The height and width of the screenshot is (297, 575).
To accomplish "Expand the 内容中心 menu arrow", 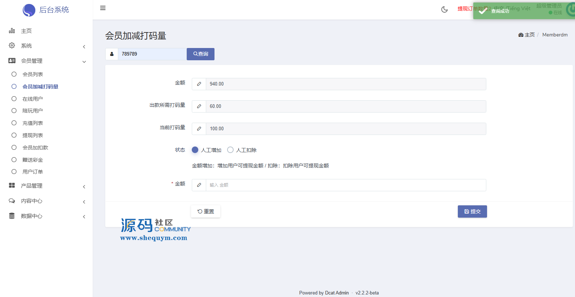I will click(x=84, y=202).
